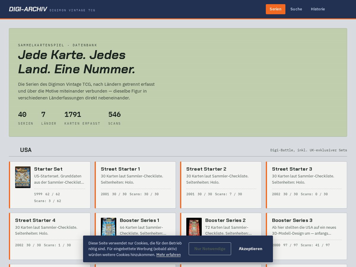Click the '7 Länder' statistic
The width and height of the screenshot is (356, 267).
49,118
